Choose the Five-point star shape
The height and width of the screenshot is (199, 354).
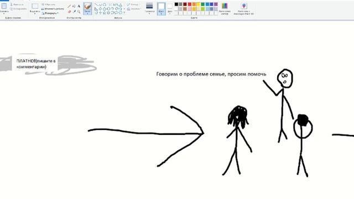pyautogui.click(x=105, y=13)
